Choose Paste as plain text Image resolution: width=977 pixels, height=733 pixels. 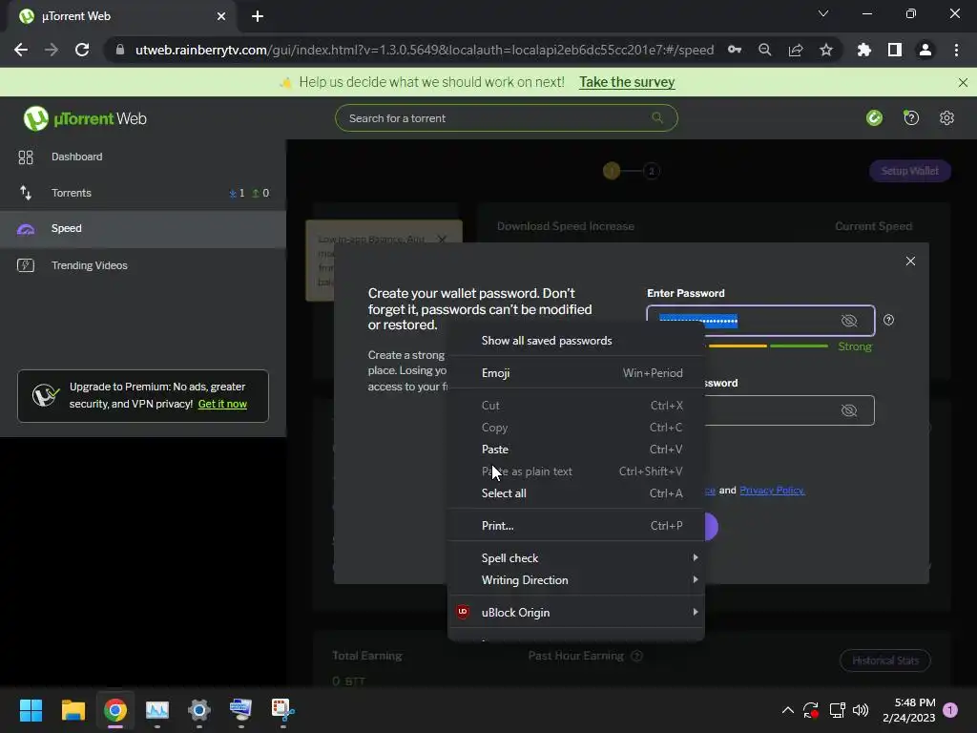click(x=576, y=471)
